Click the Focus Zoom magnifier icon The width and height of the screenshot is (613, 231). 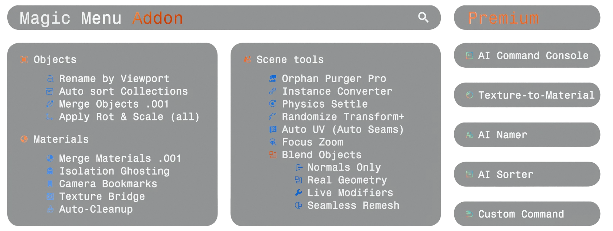pyautogui.click(x=273, y=142)
